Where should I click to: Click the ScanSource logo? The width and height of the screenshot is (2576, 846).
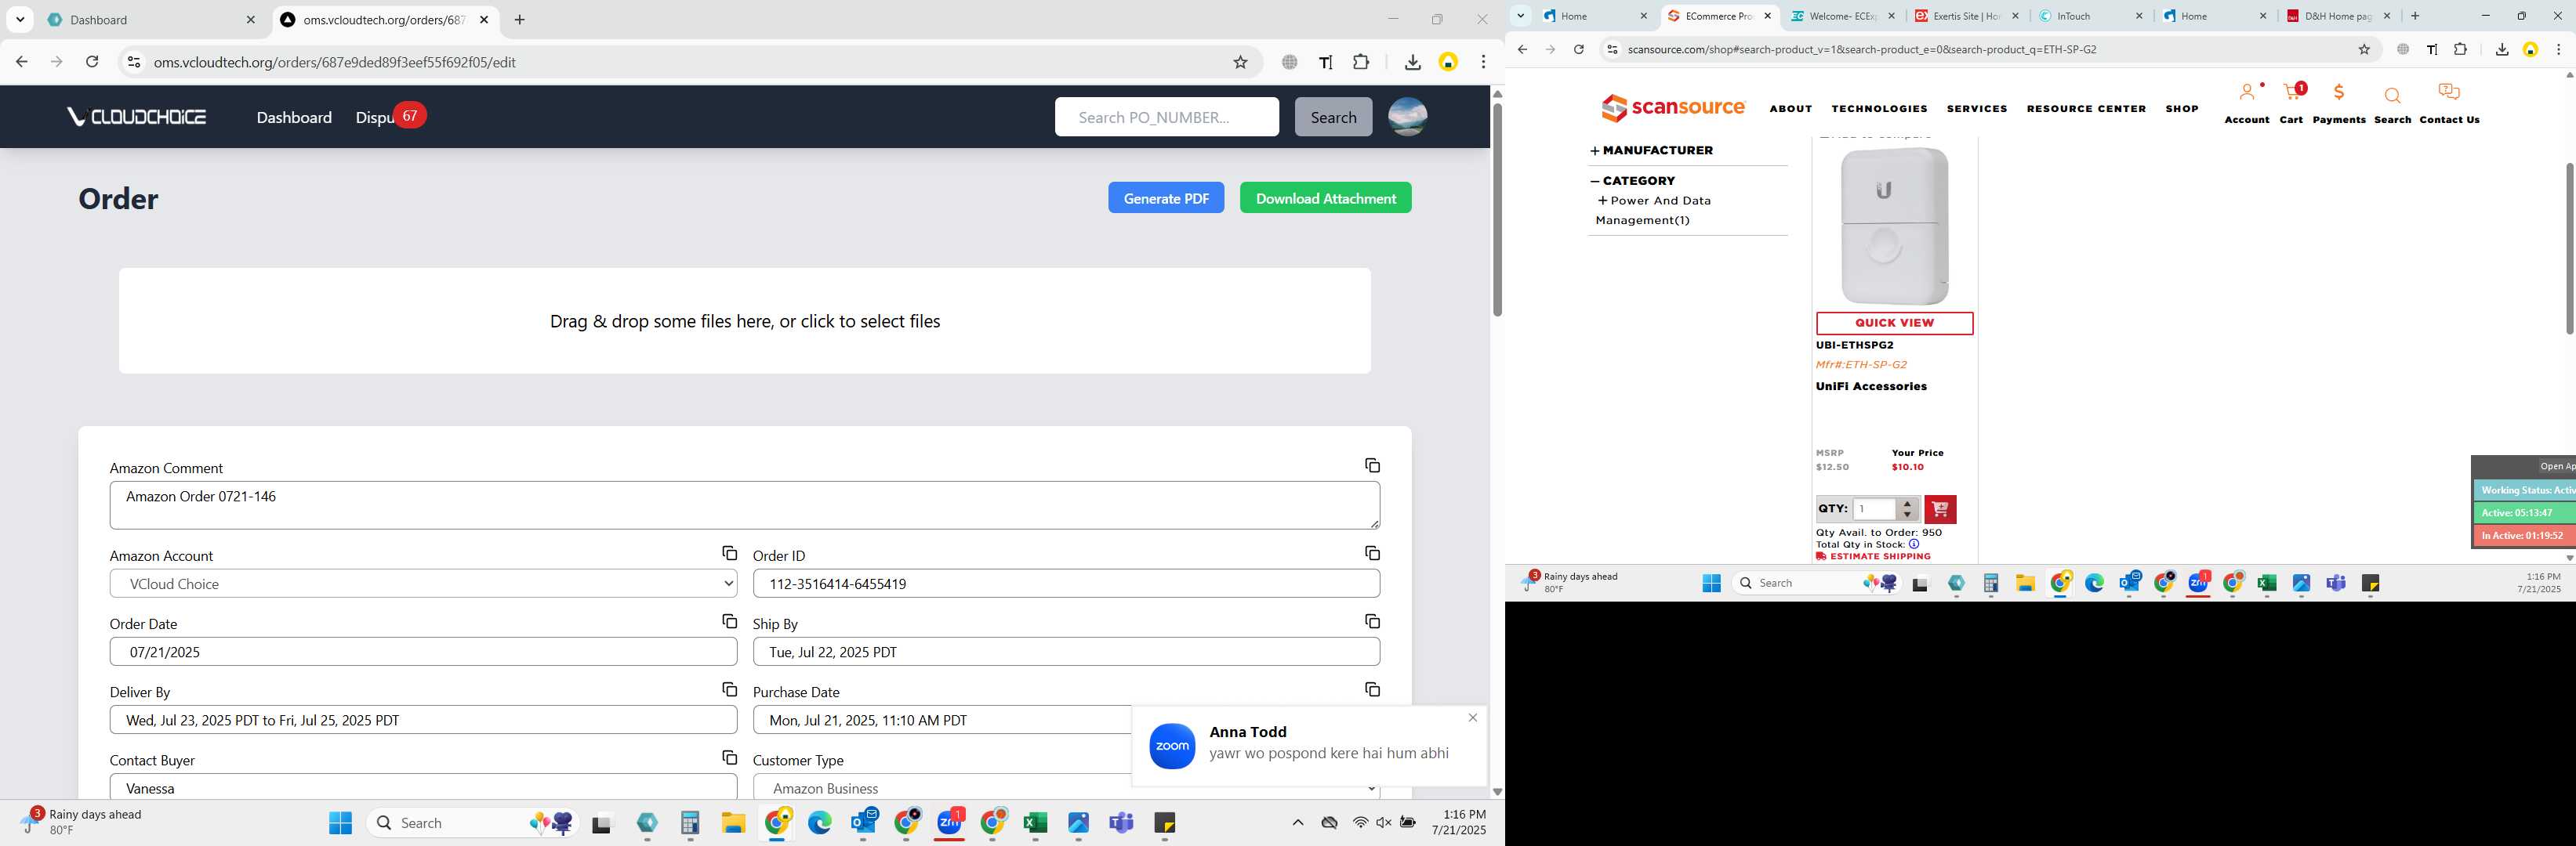tap(1672, 107)
